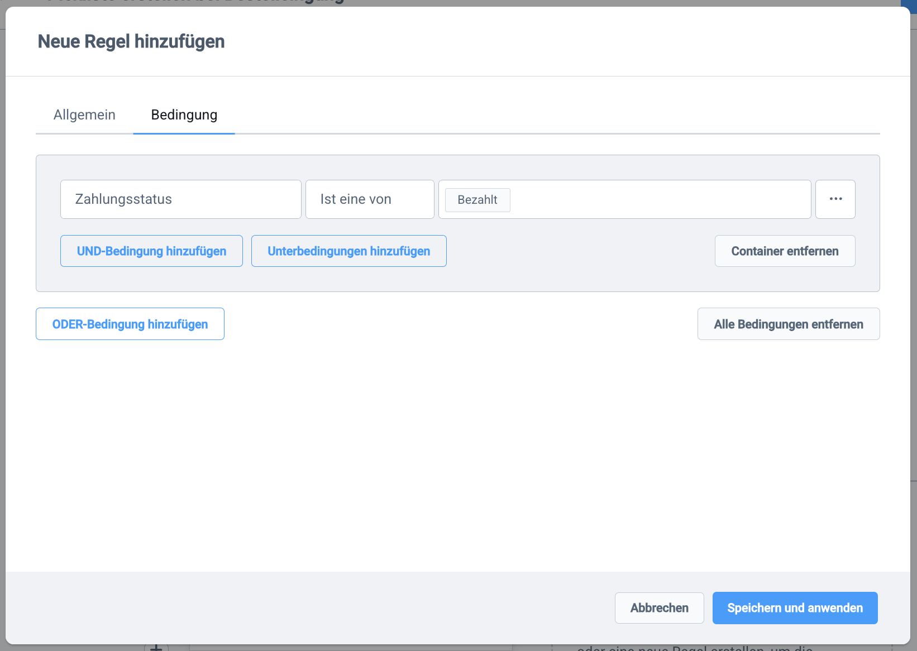Click the partially visible plus icon below the modal
The width and height of the screenshot is (917, 651).
(156, 648)
